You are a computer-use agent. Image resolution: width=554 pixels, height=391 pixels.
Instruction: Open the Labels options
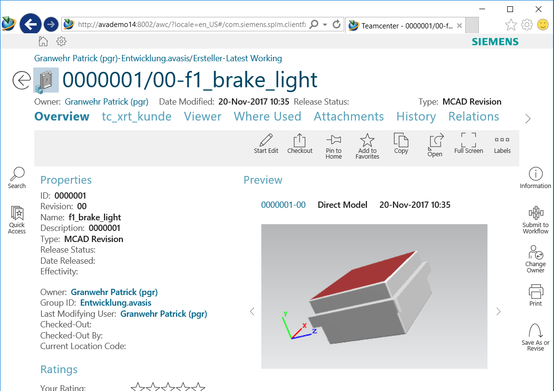502,141
